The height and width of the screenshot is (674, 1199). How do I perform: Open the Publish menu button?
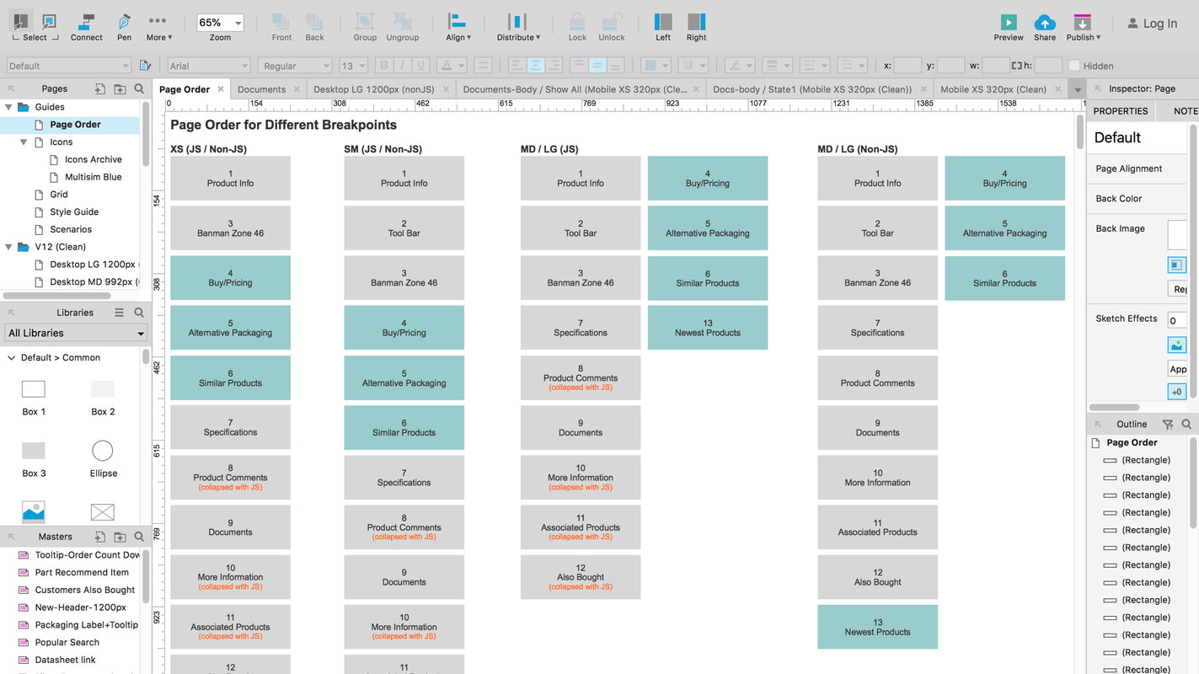coord(1082,25)
